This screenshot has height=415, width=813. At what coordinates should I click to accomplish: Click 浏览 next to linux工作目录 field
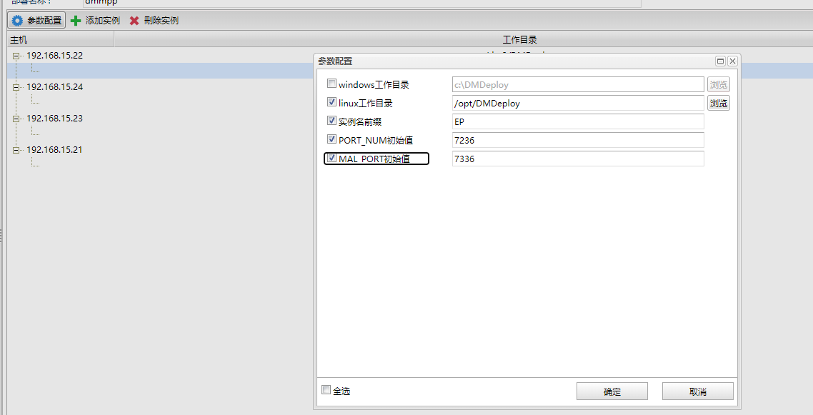(x=719, y=102)
